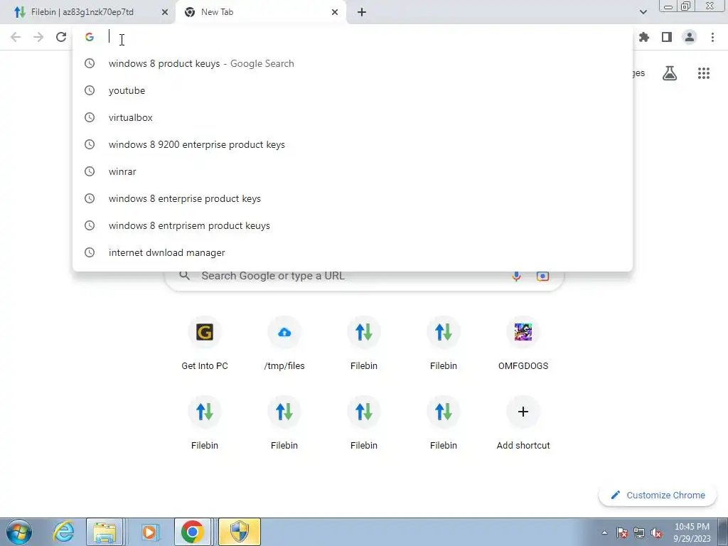Choose the 'winrar' suggestion
The height and width of the screenshot is (546, 728).
tap(353, 171)
